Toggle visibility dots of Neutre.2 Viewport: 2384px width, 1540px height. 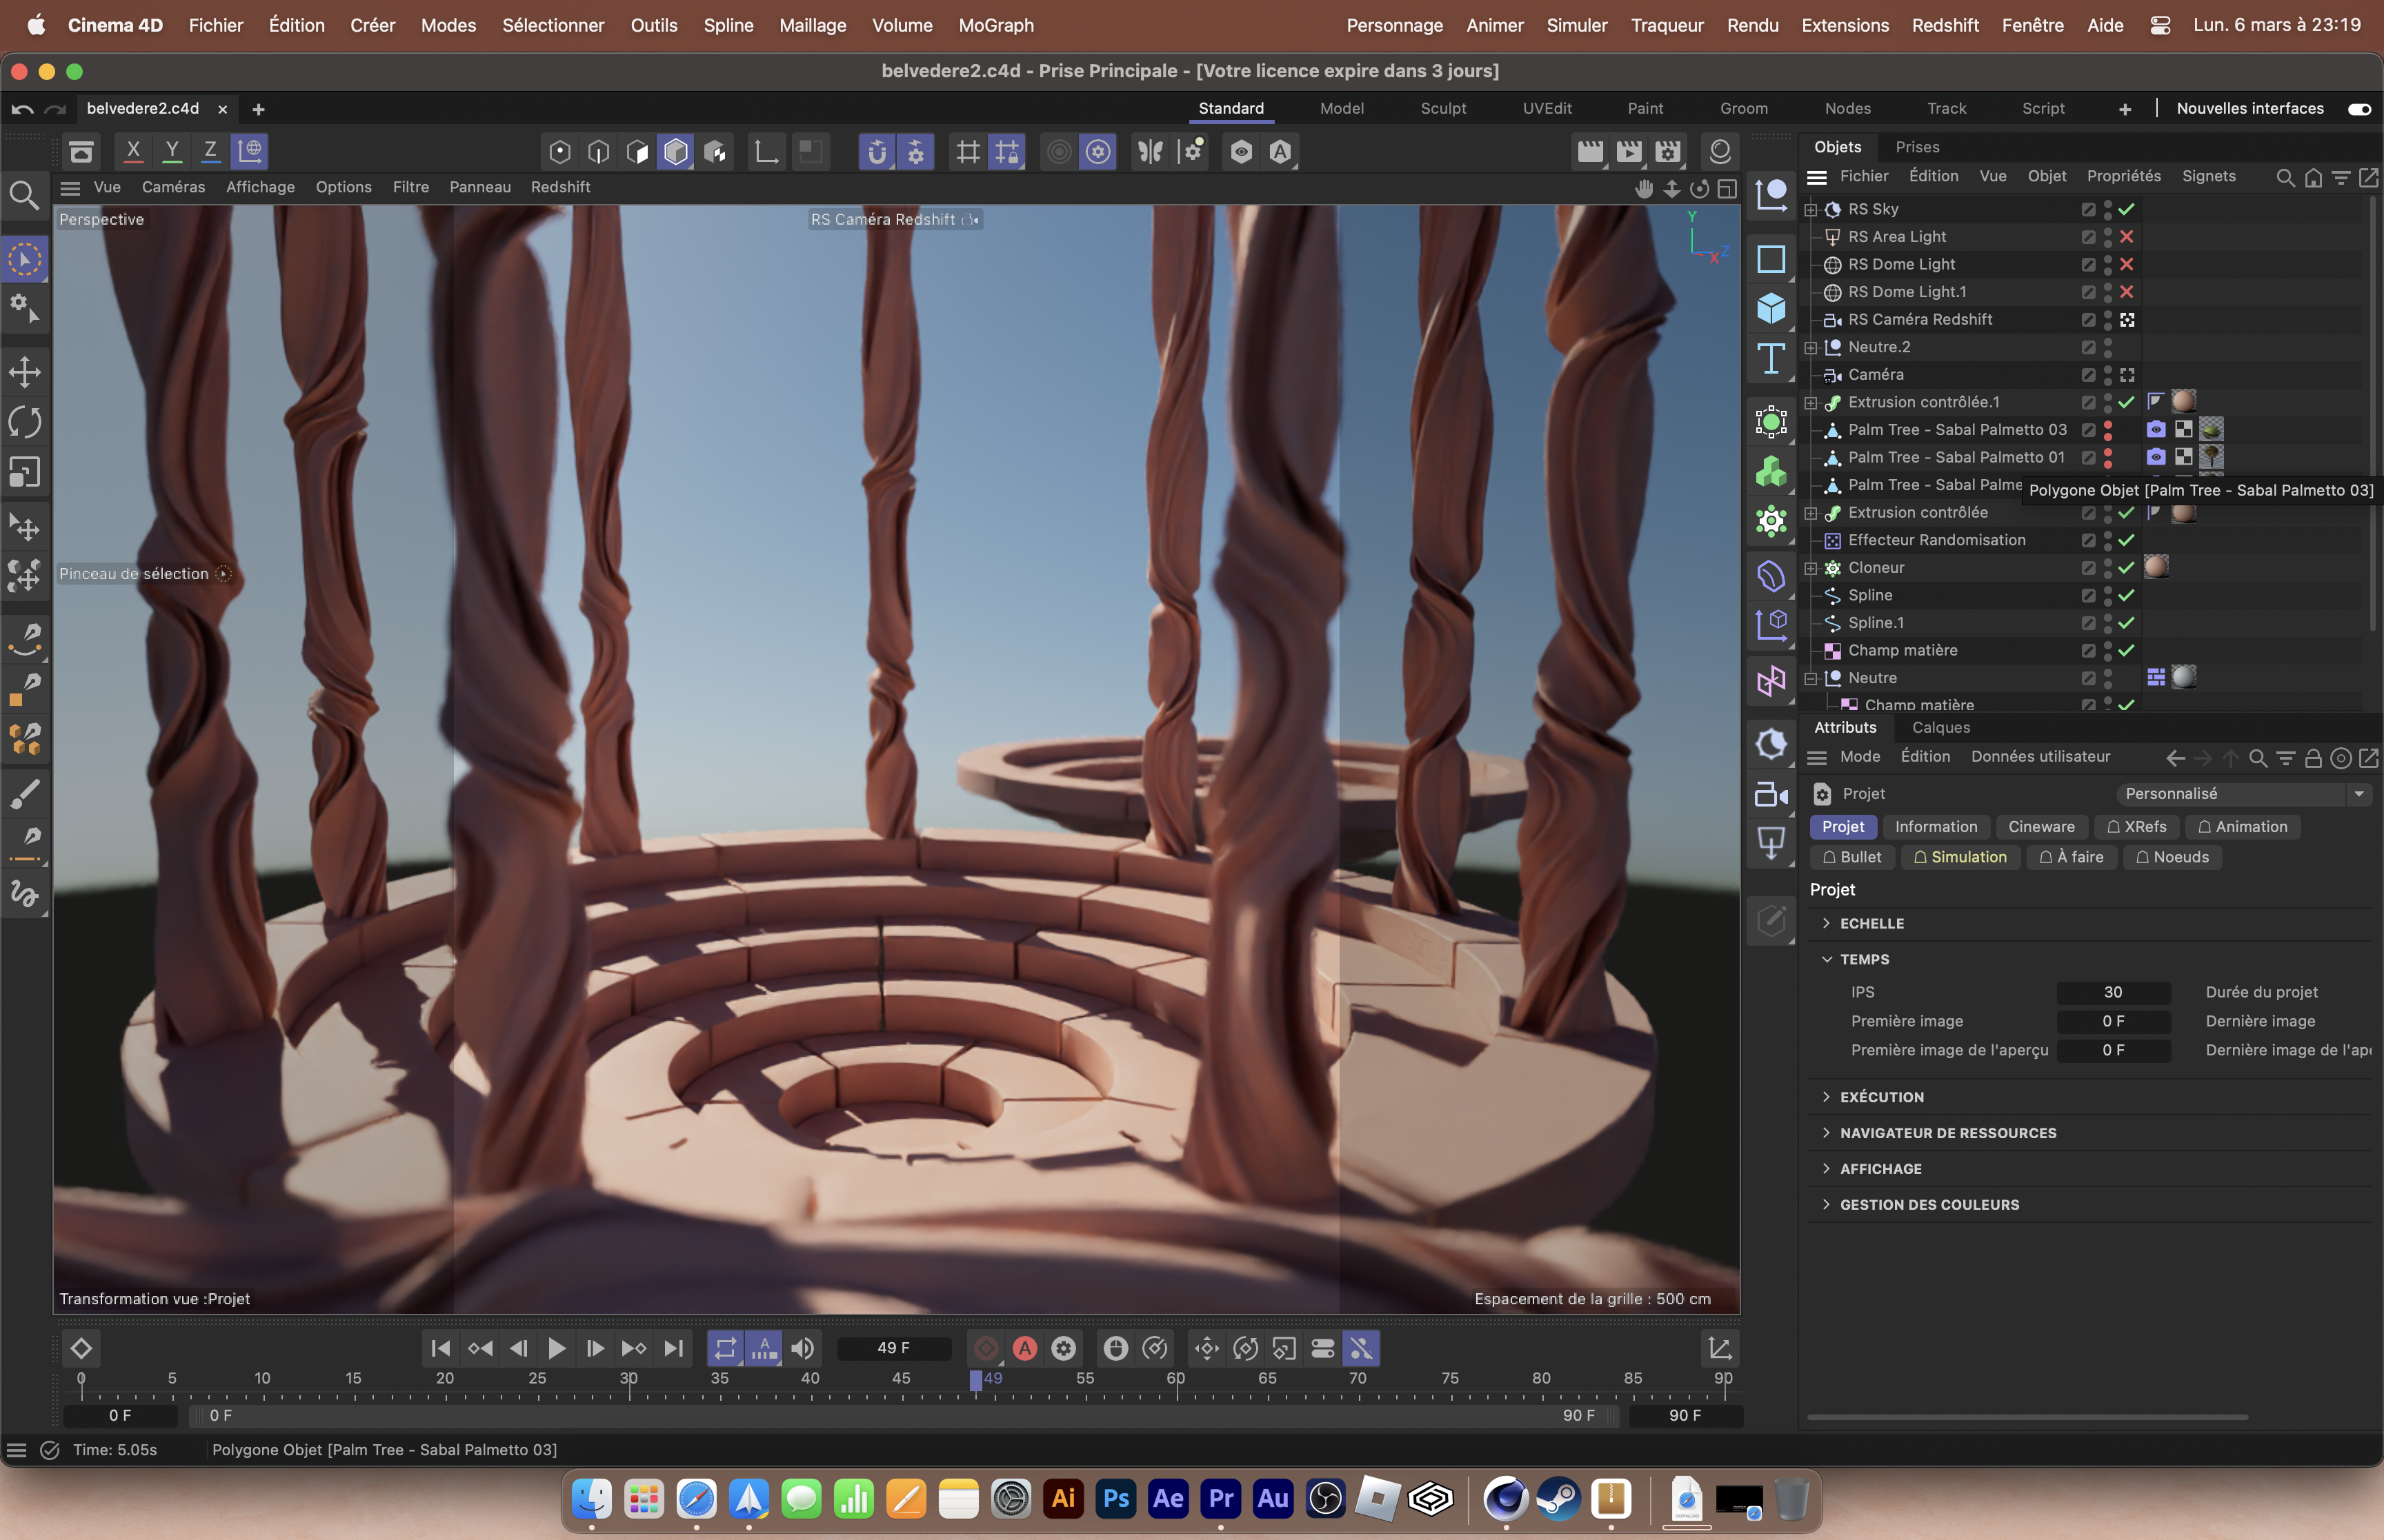click(2108, 347)
